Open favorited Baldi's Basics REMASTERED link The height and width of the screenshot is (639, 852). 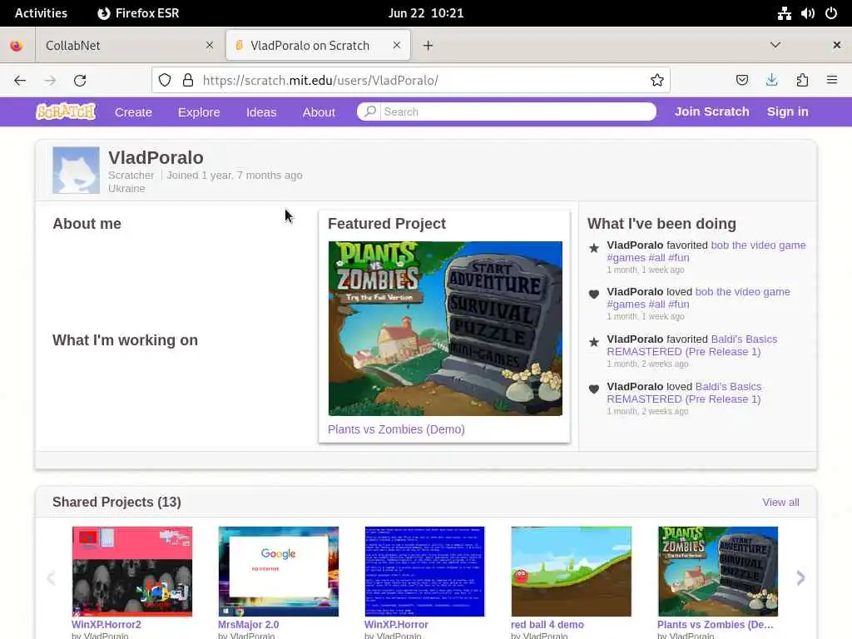pyautogui.click(x=692, y=345)
